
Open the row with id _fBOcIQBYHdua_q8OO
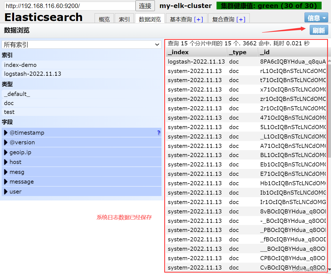tap(246, 239)
